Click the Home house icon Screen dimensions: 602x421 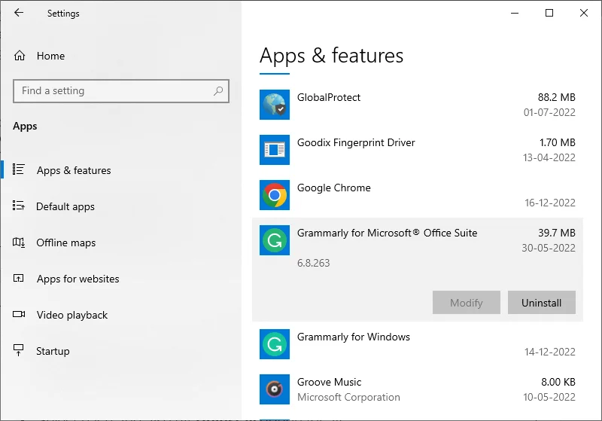20,56
